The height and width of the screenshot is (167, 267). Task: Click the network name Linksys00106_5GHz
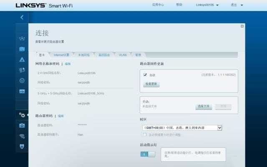coord(91,94)
